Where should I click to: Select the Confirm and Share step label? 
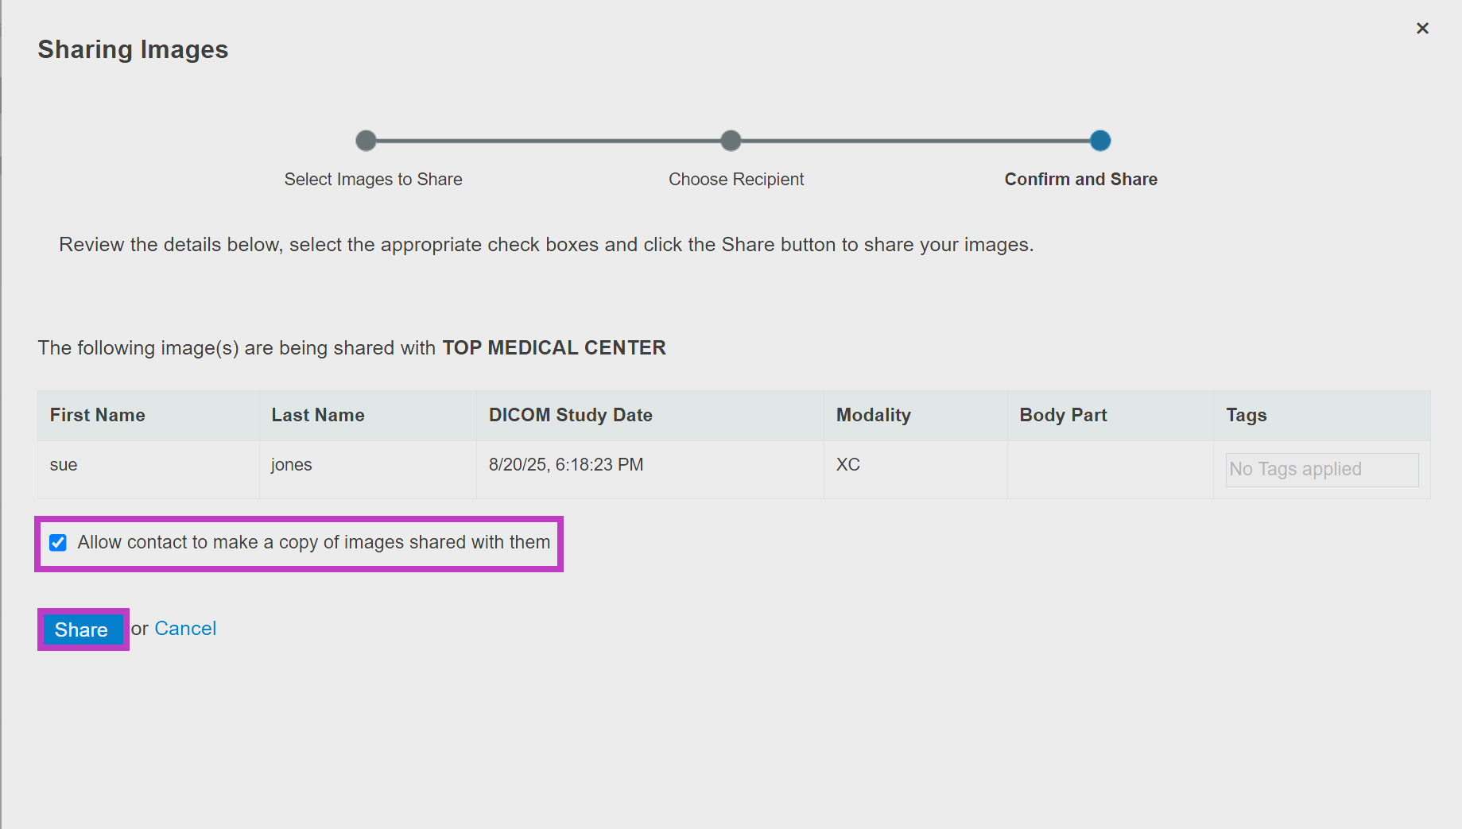pyautogui.click(x=1080, y=180)
